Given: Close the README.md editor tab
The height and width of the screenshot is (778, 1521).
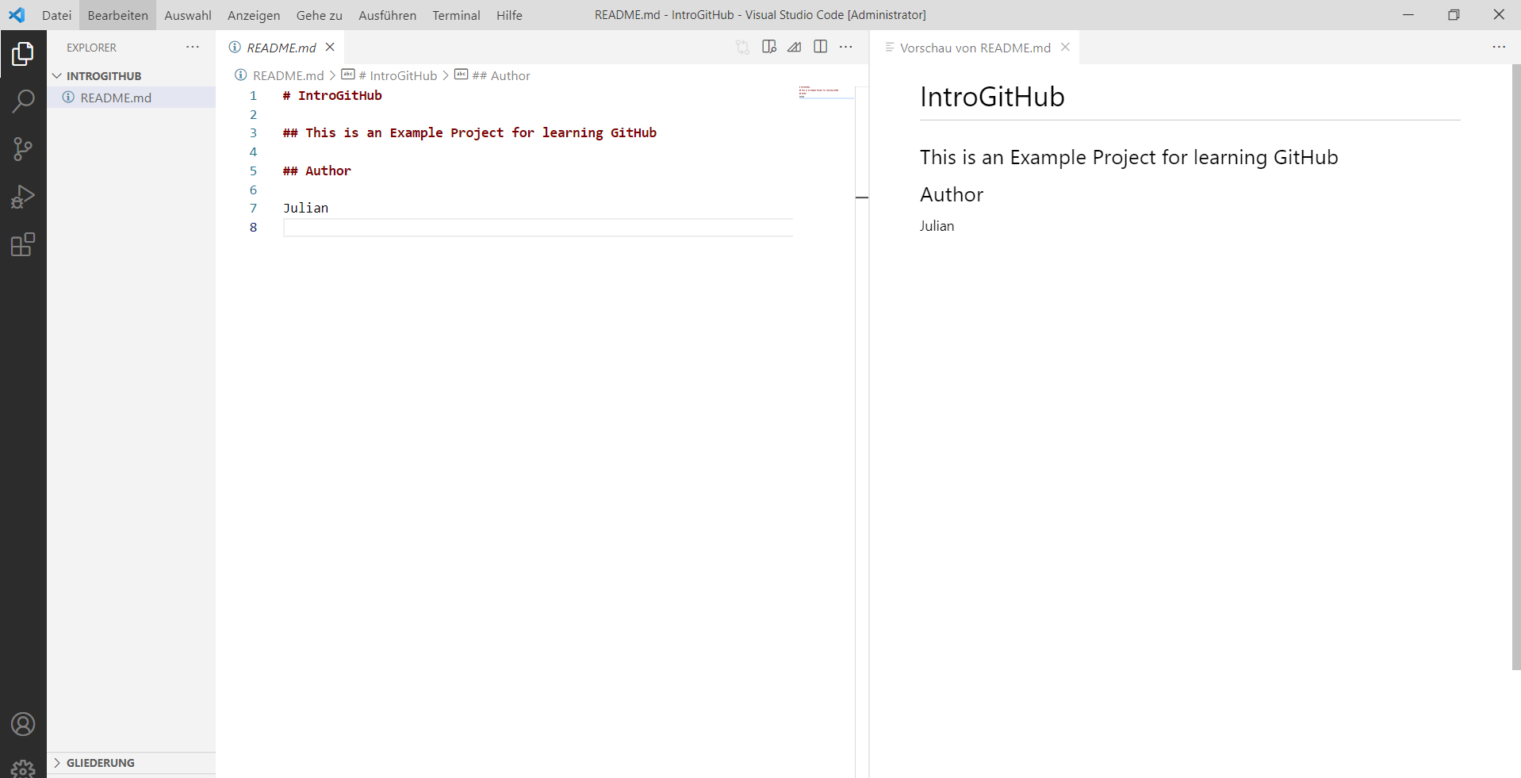Looking at the screenshot, I should (330, 47).
